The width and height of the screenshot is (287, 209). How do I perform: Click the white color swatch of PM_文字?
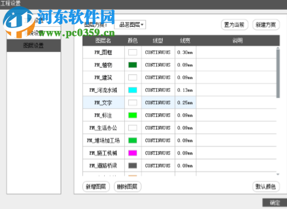132,102
